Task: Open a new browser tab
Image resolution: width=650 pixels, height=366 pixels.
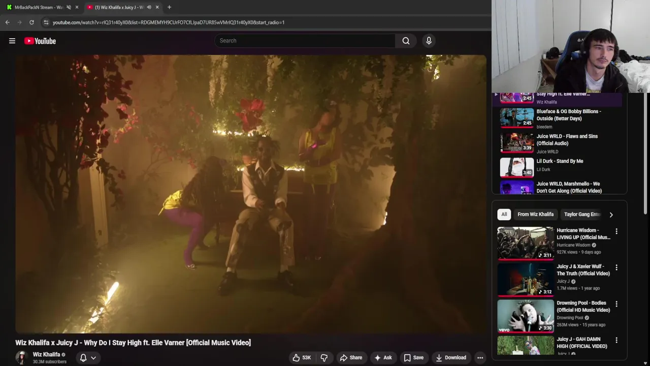Action: (169, 7)
